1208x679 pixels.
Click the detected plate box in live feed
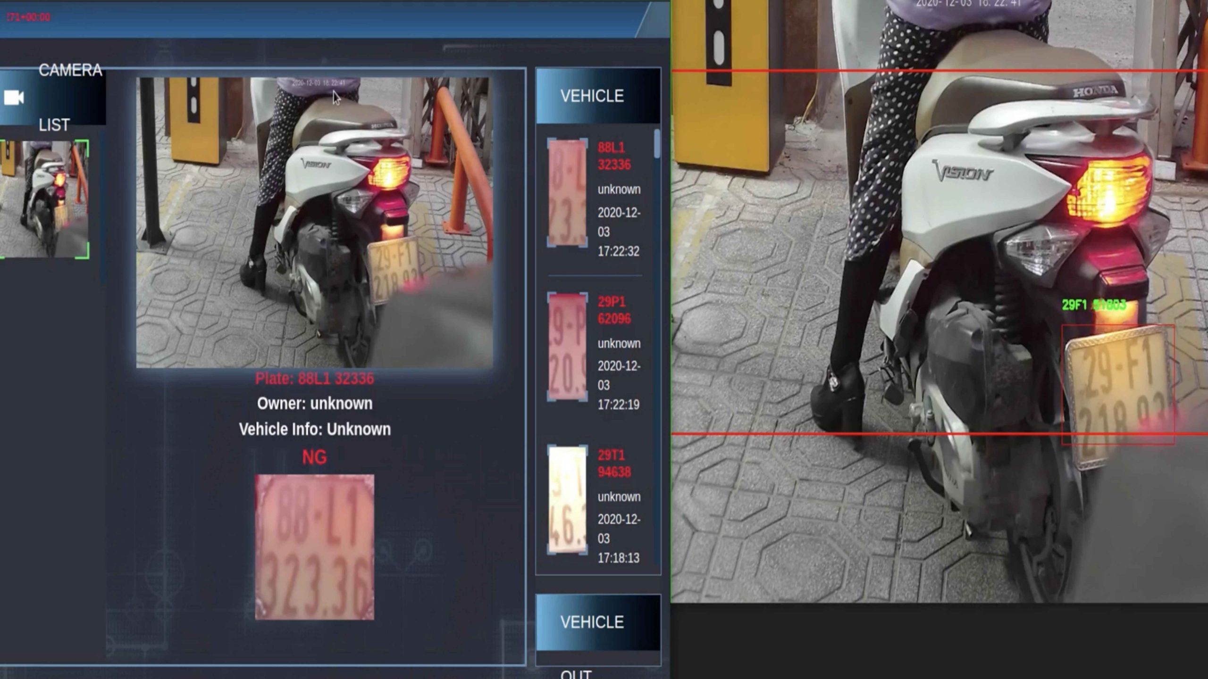click(1117, 384)
